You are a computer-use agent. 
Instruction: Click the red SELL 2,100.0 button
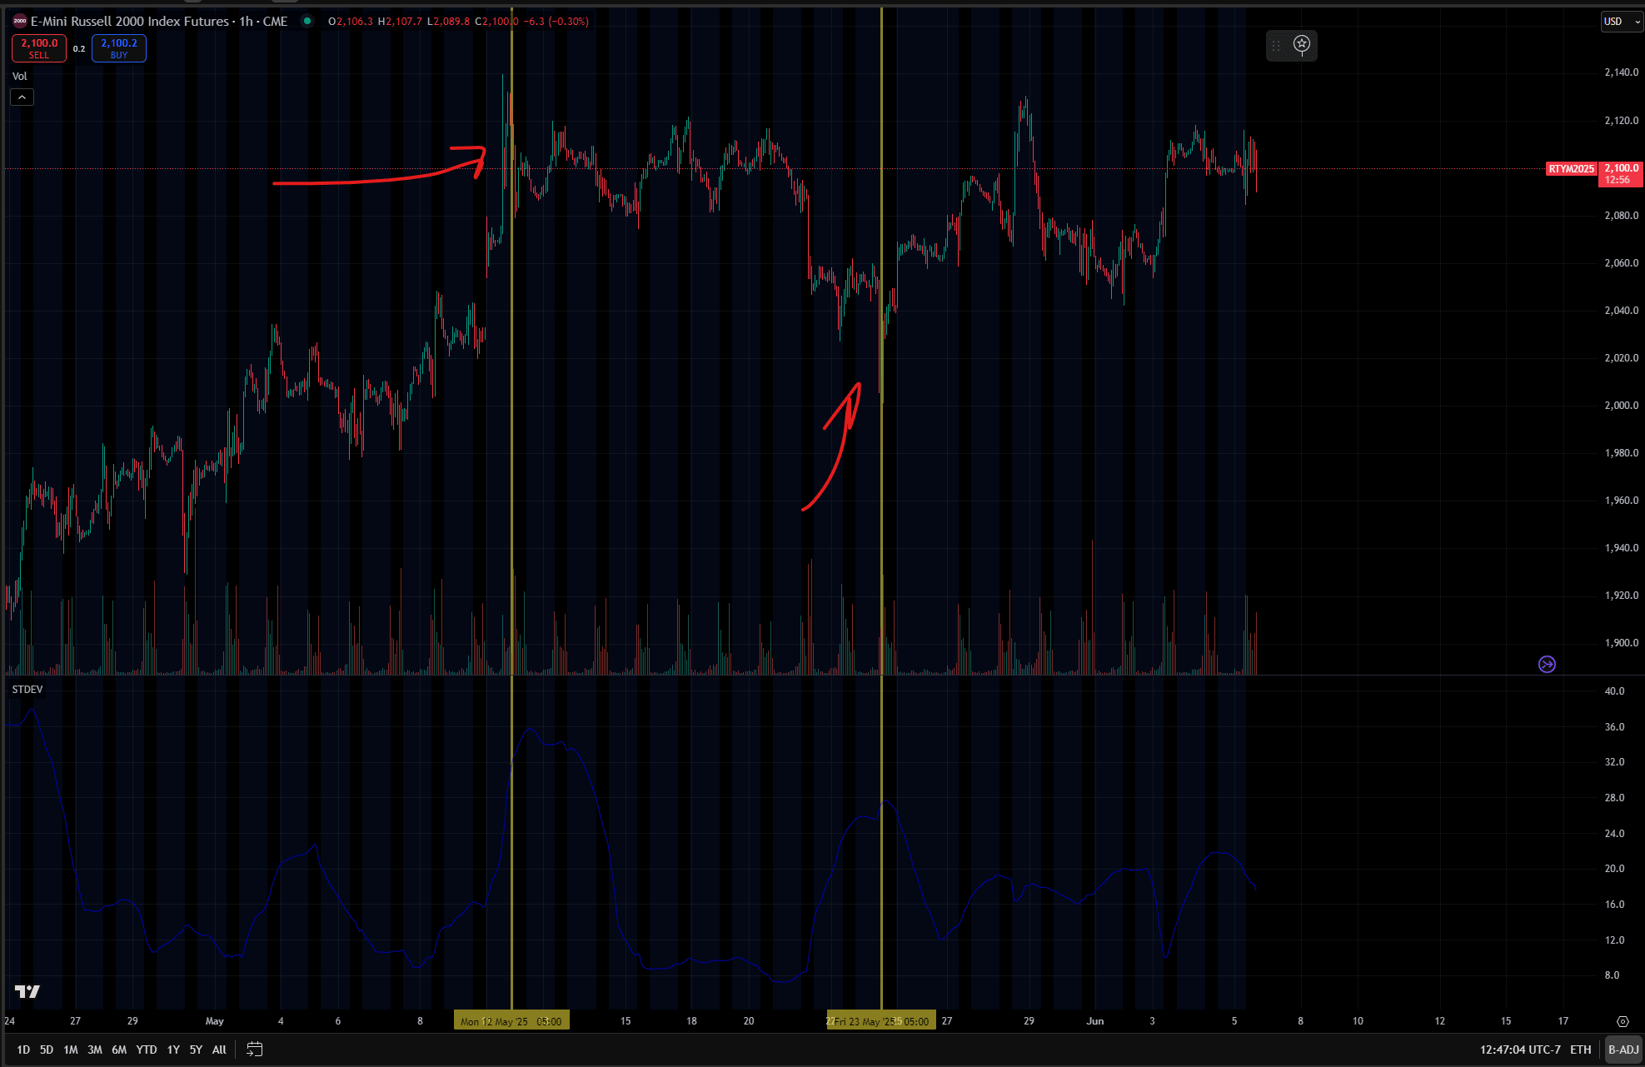coord(39,48)
